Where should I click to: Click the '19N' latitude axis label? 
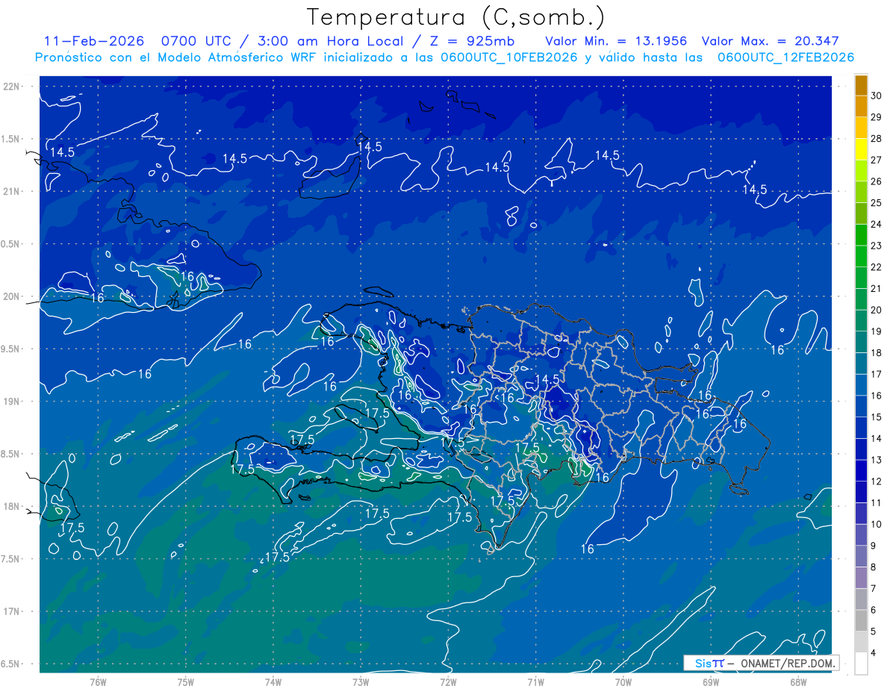11,402
